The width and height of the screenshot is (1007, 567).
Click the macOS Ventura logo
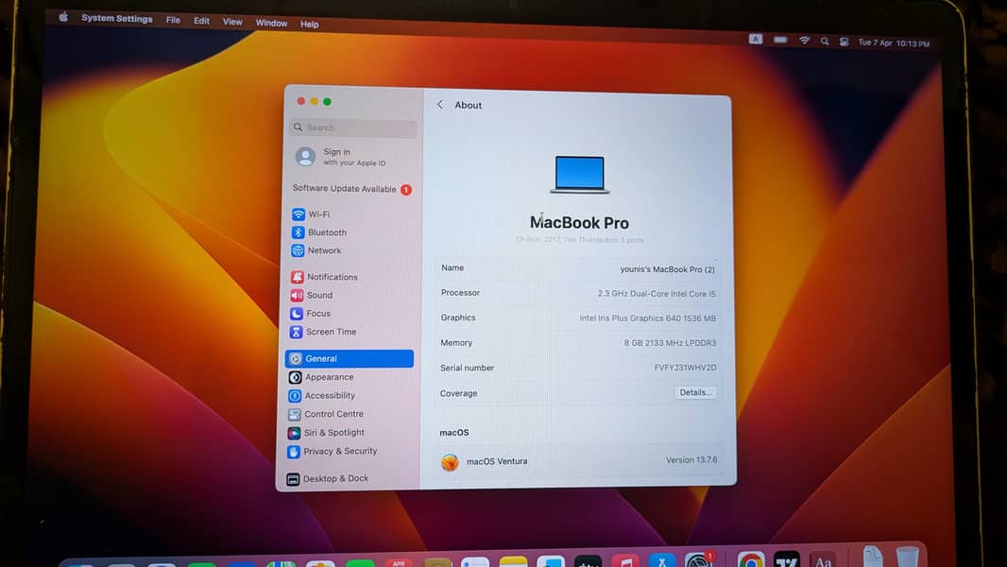[x=450, y=462]
